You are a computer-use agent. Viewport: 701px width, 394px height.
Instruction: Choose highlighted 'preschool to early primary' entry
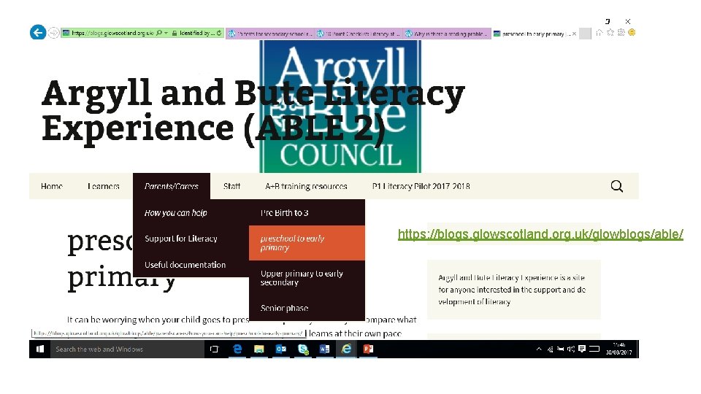tap(307, 243)
